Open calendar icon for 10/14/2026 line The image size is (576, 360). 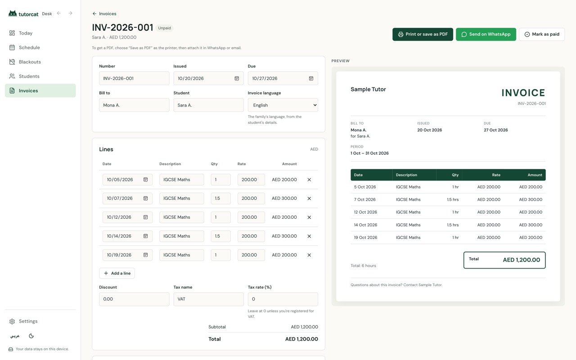(145, 236)
